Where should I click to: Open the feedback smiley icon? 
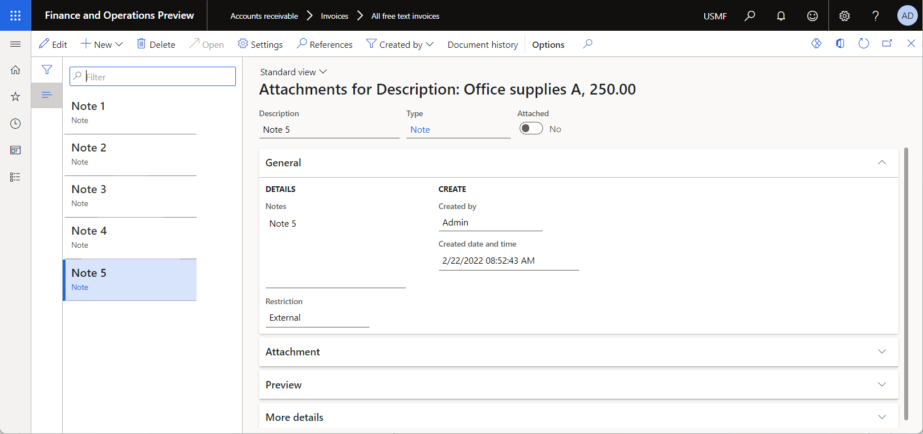812,16
